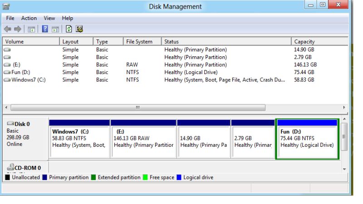Click the NTFS cell in Fun (D:) row
363x204 pixels.
point(132,72)
